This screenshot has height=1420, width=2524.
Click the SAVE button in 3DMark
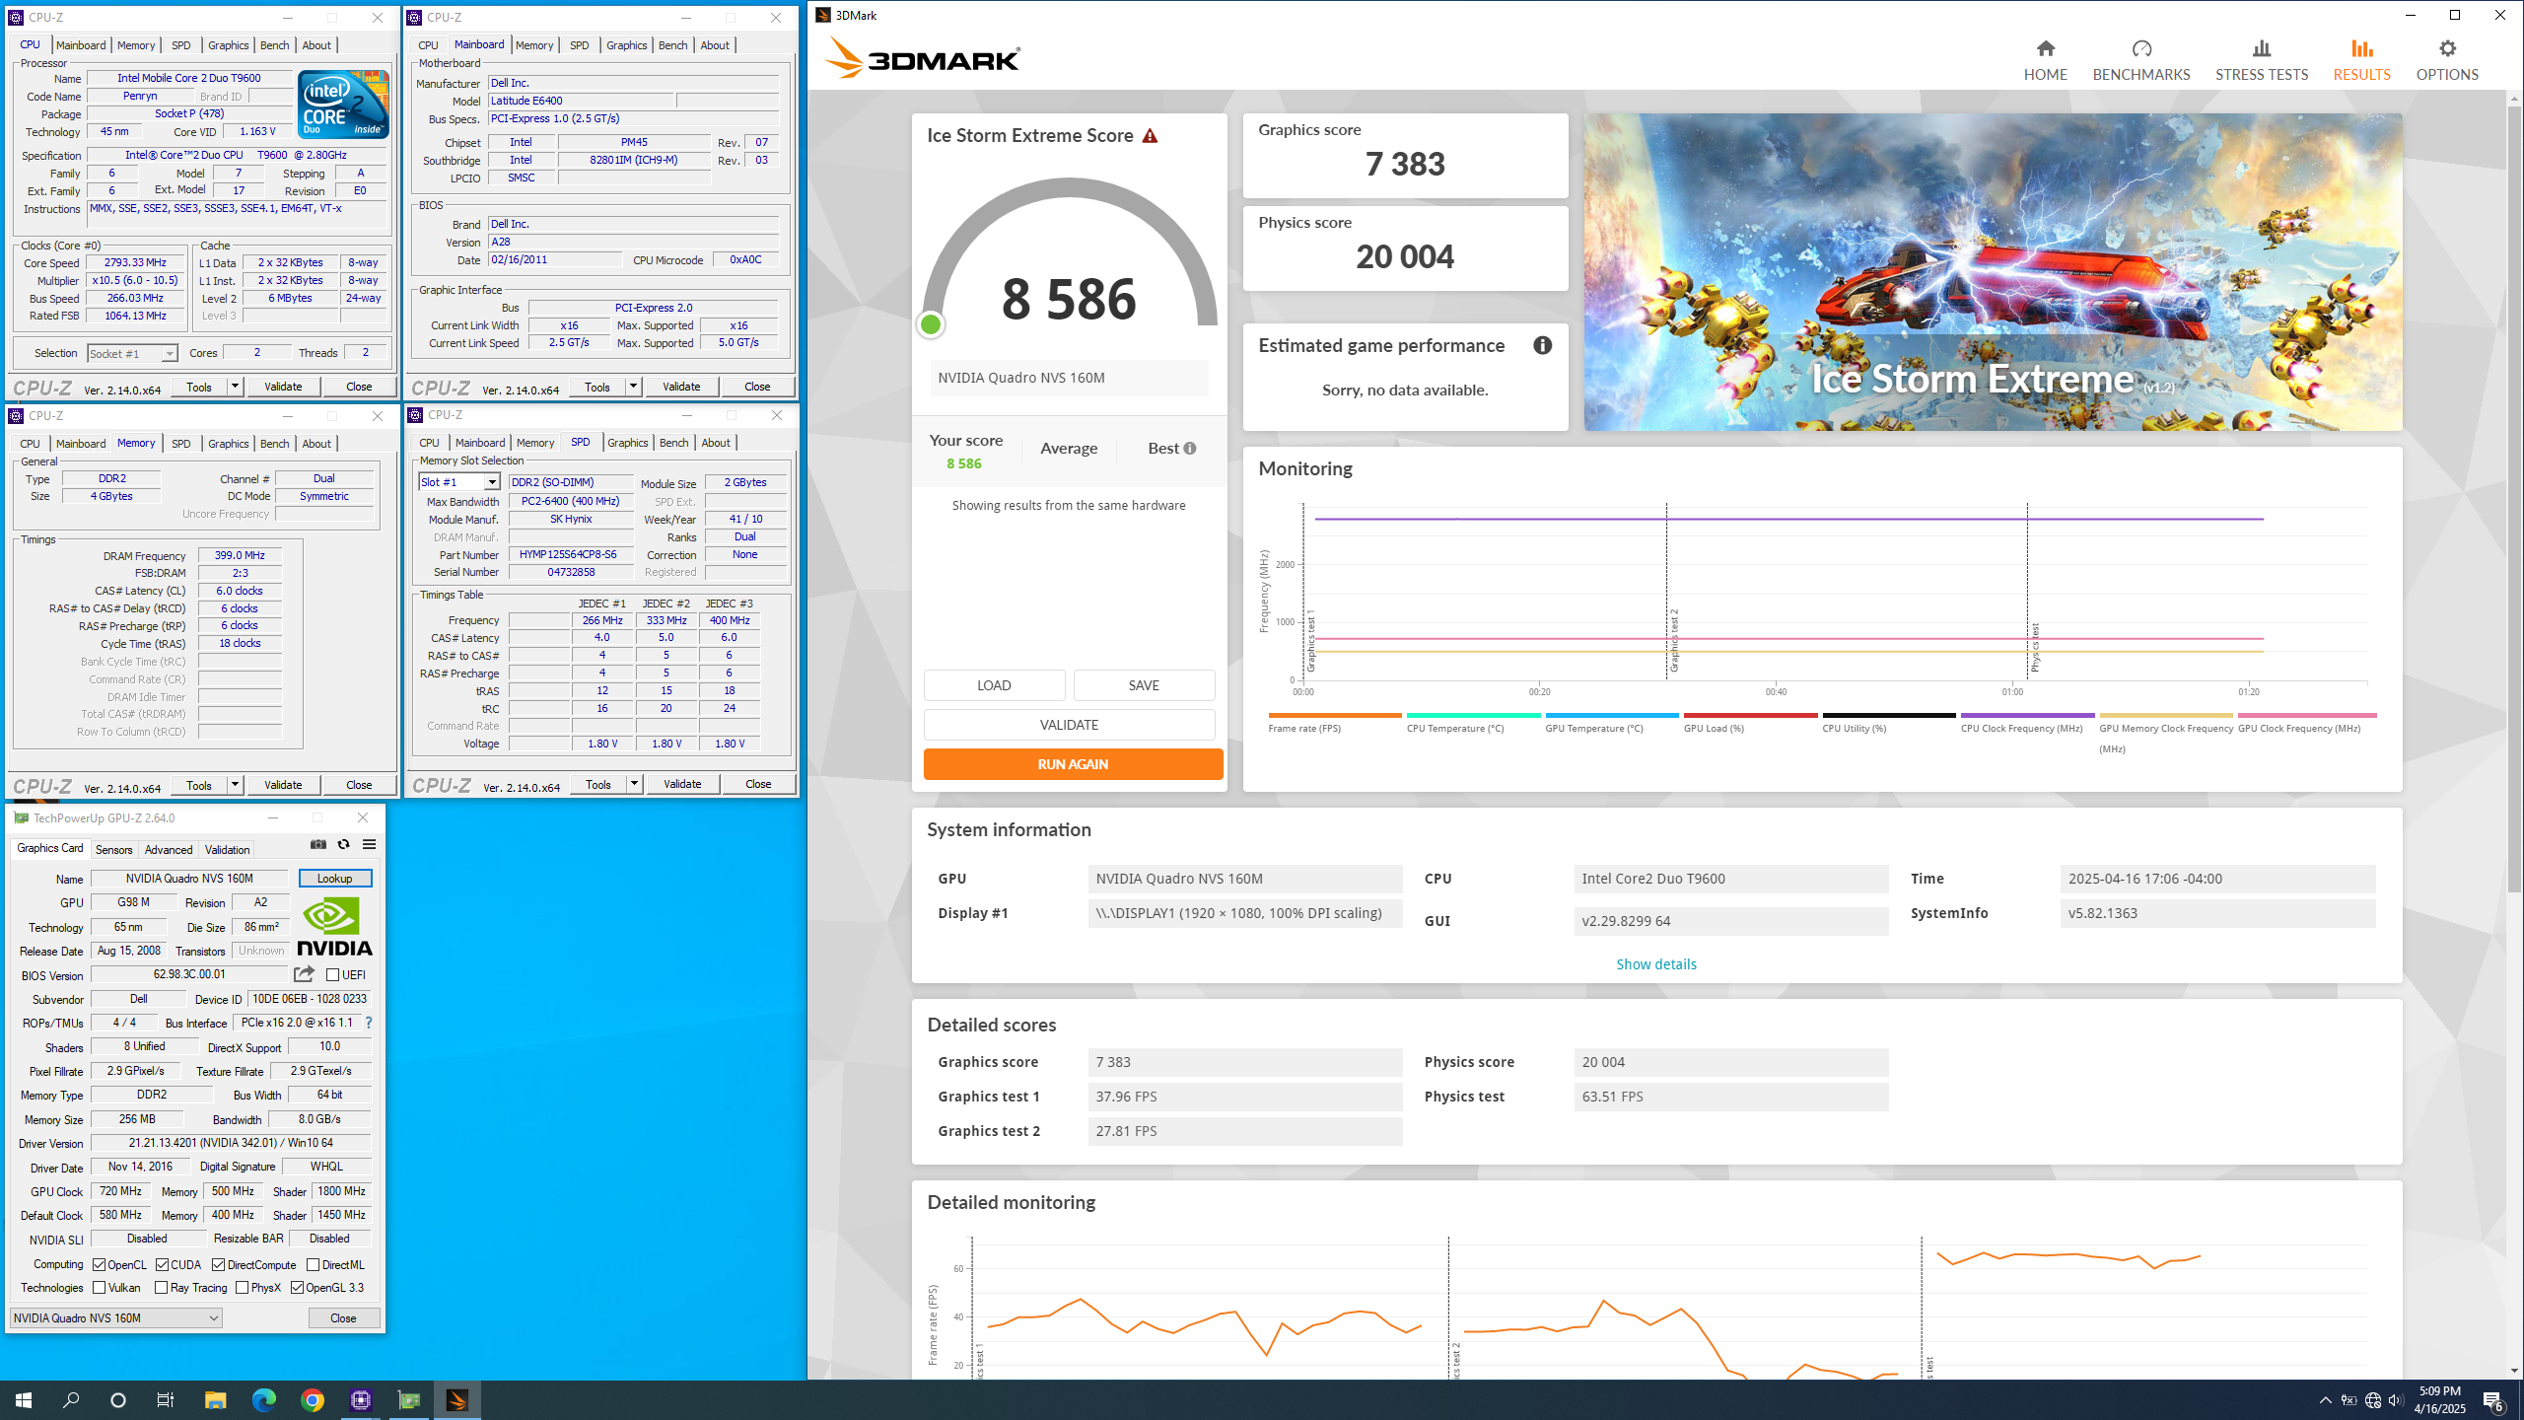click(x=1144, y=685)
